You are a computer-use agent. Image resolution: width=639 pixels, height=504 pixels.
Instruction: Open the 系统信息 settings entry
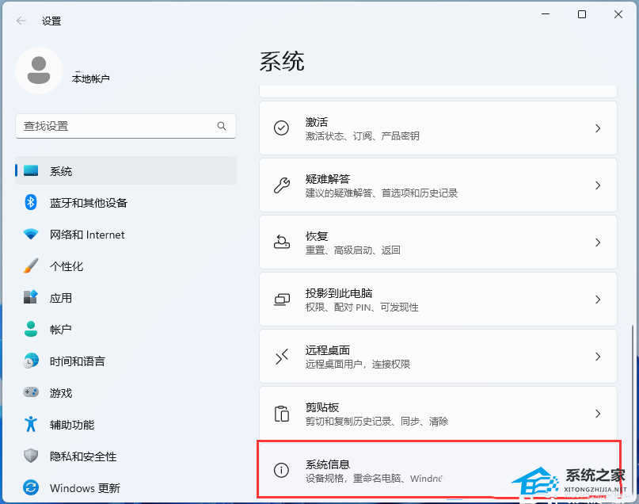[x=438, y=470]
